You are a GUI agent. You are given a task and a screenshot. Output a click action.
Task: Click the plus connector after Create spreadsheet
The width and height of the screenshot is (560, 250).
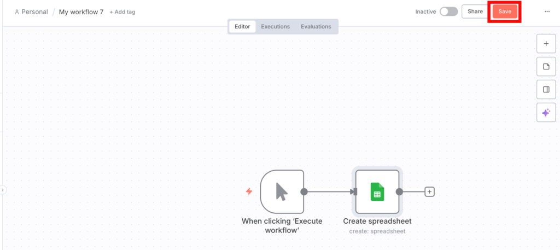coord(430,191)
